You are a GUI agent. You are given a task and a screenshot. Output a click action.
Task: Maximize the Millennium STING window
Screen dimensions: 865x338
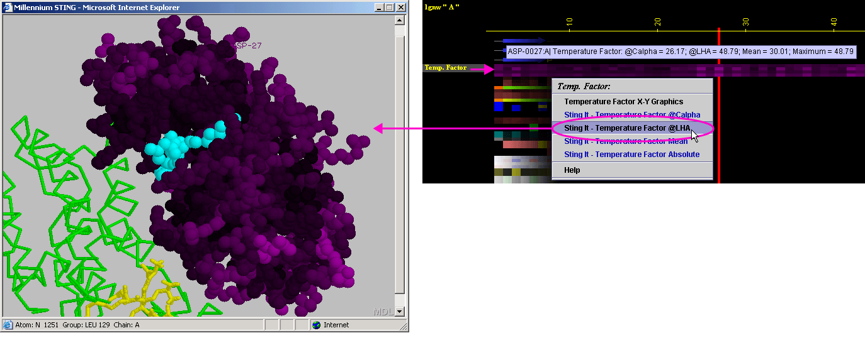click(390, 8)
